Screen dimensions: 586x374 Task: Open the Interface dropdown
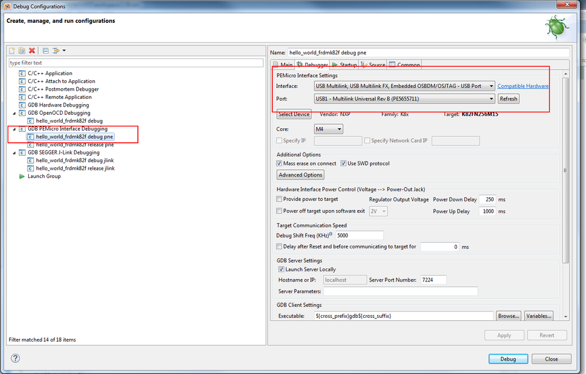[404, 86]
